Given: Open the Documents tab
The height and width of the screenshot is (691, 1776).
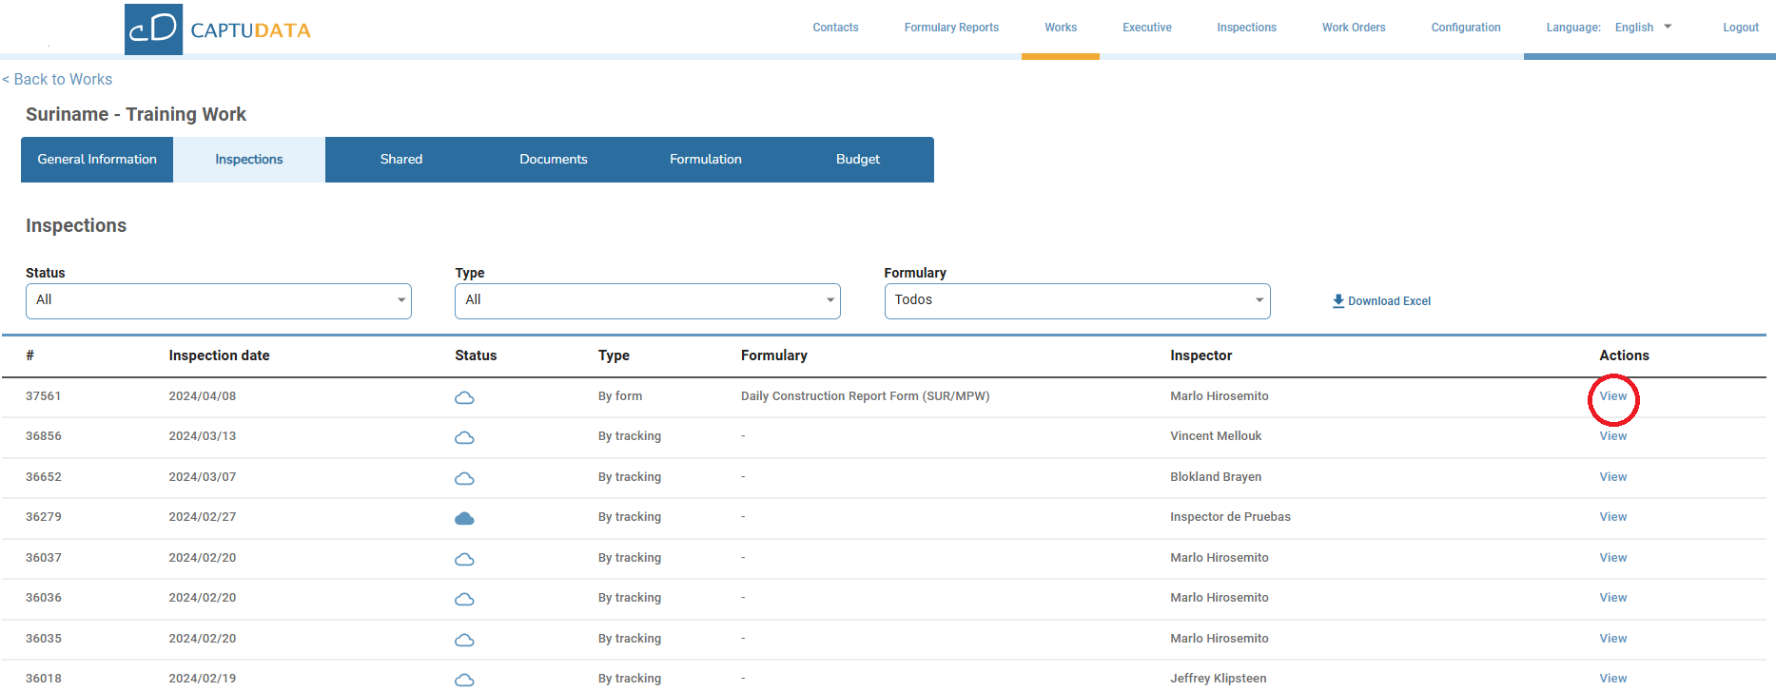Looking at the screenshot, I should (x=553, y=160).
